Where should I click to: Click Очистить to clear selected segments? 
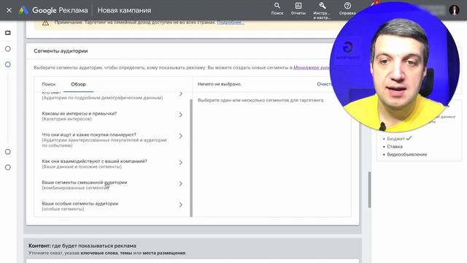pos(324,84)
